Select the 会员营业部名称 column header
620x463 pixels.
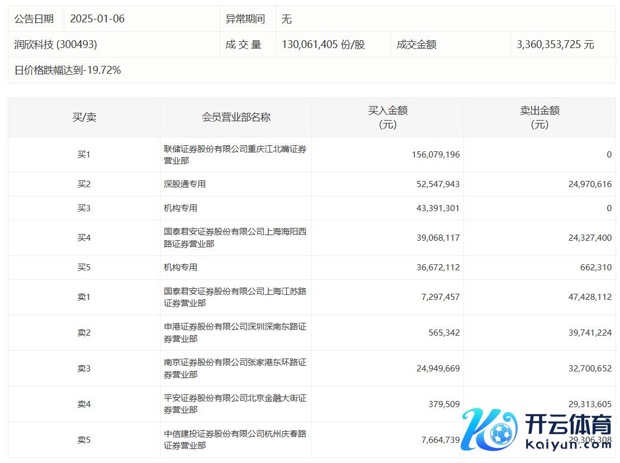point(236,117)
